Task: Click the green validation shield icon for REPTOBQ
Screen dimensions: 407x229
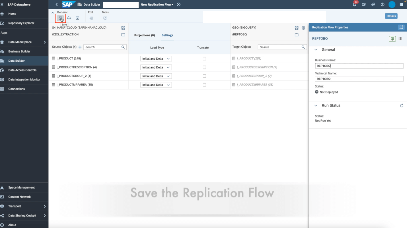Action: point(392,39)
